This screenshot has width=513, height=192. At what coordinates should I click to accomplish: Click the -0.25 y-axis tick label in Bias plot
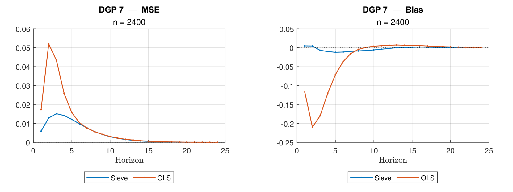[x=285, y=143]
